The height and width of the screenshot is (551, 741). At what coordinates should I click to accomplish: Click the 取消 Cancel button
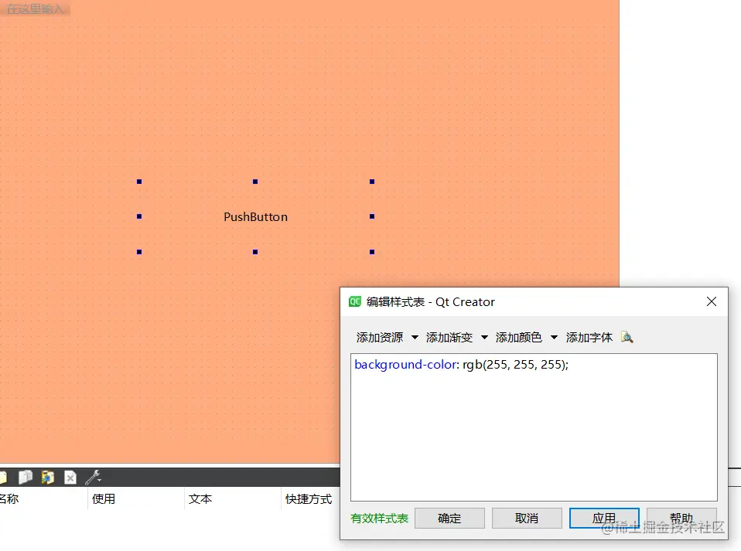click(527, 518)
